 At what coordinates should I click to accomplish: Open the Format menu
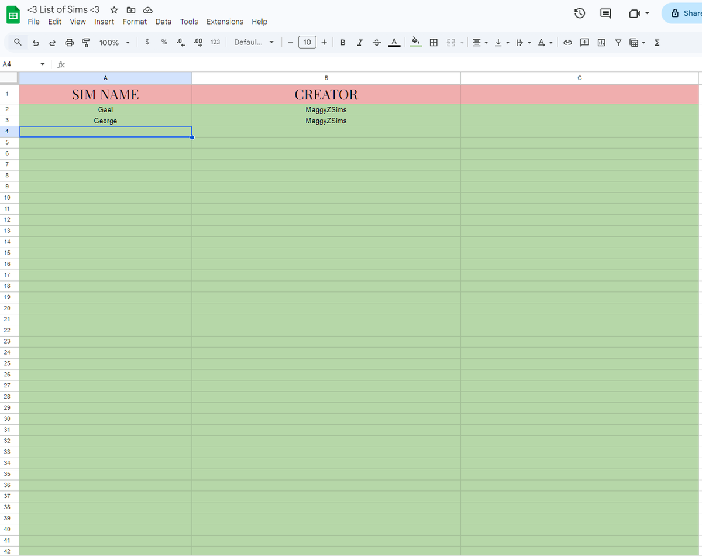pyautogui.click(x=135, y=22)
